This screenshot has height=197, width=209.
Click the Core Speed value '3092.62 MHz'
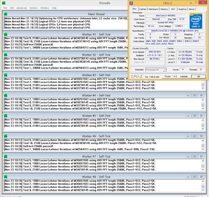(154, 52)
